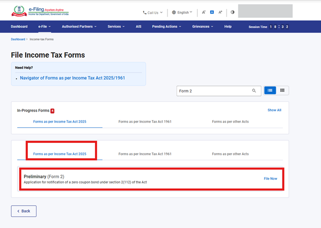321x228 pixels.
Task: Decrease font size with A- icon
Action: 204,12
